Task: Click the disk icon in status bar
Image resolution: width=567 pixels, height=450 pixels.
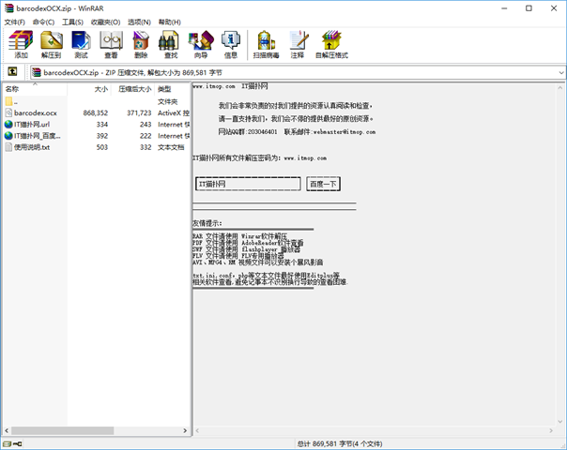Action: coord(8,443)
